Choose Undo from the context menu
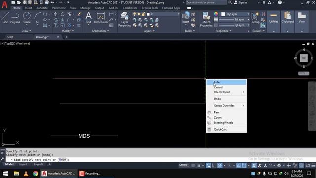Viewport: 316px width, 178px height. pos(227,99)
